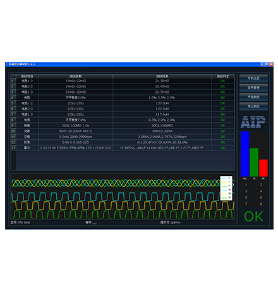Stop the test with 停止测试 button

pos(253,106)
